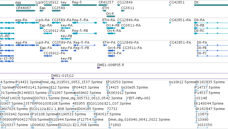This screenshot has height=129, width=228.
Task: Click the EP16108.3prime label
Action: (x=43, y=114)
